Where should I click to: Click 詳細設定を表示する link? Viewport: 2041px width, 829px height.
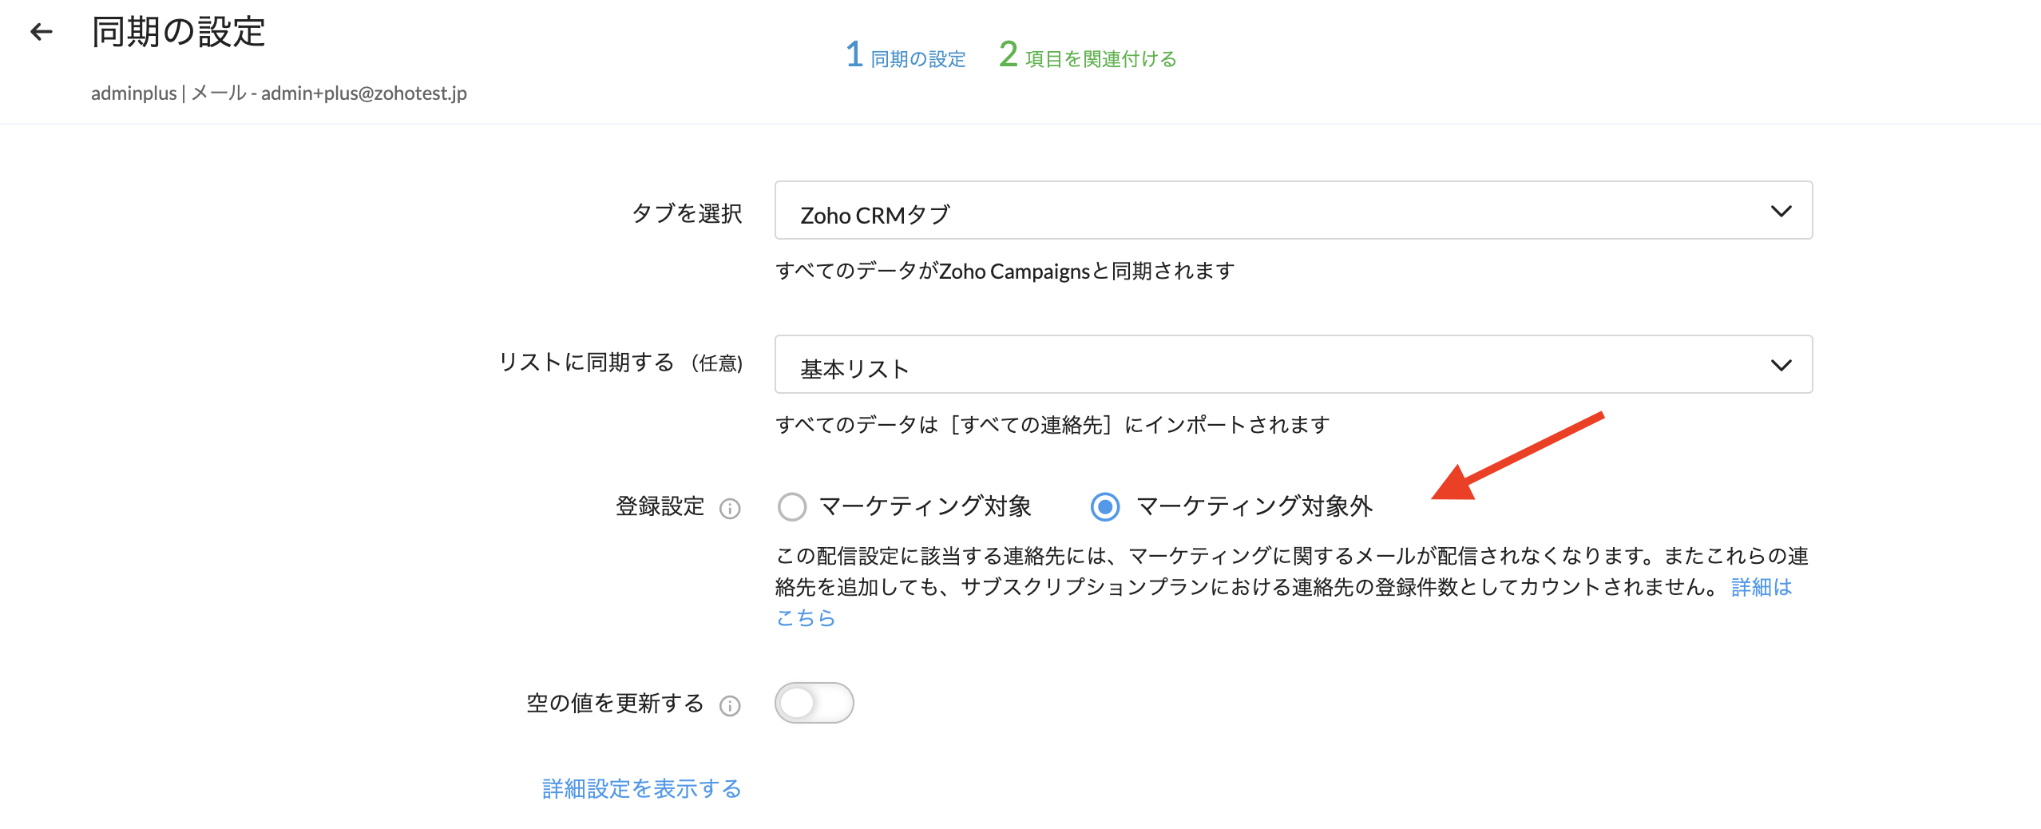coord(641,789)
